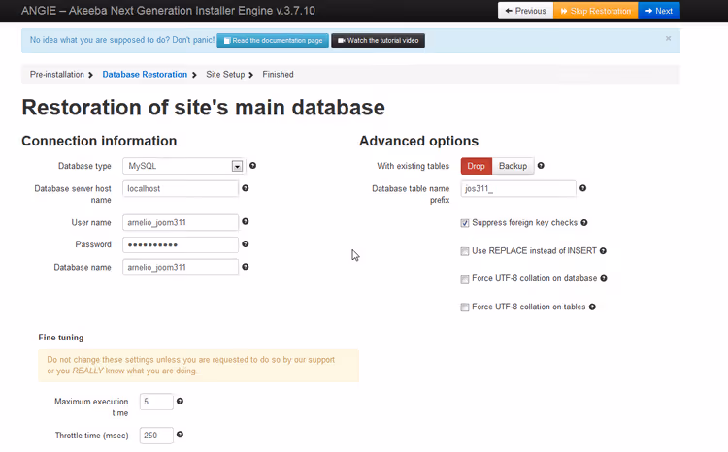Click the Previous button
The width and height of the screenshot is (728, 452).
[525, 11]
